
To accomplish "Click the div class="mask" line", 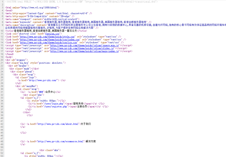I will (x=24, y=69).
